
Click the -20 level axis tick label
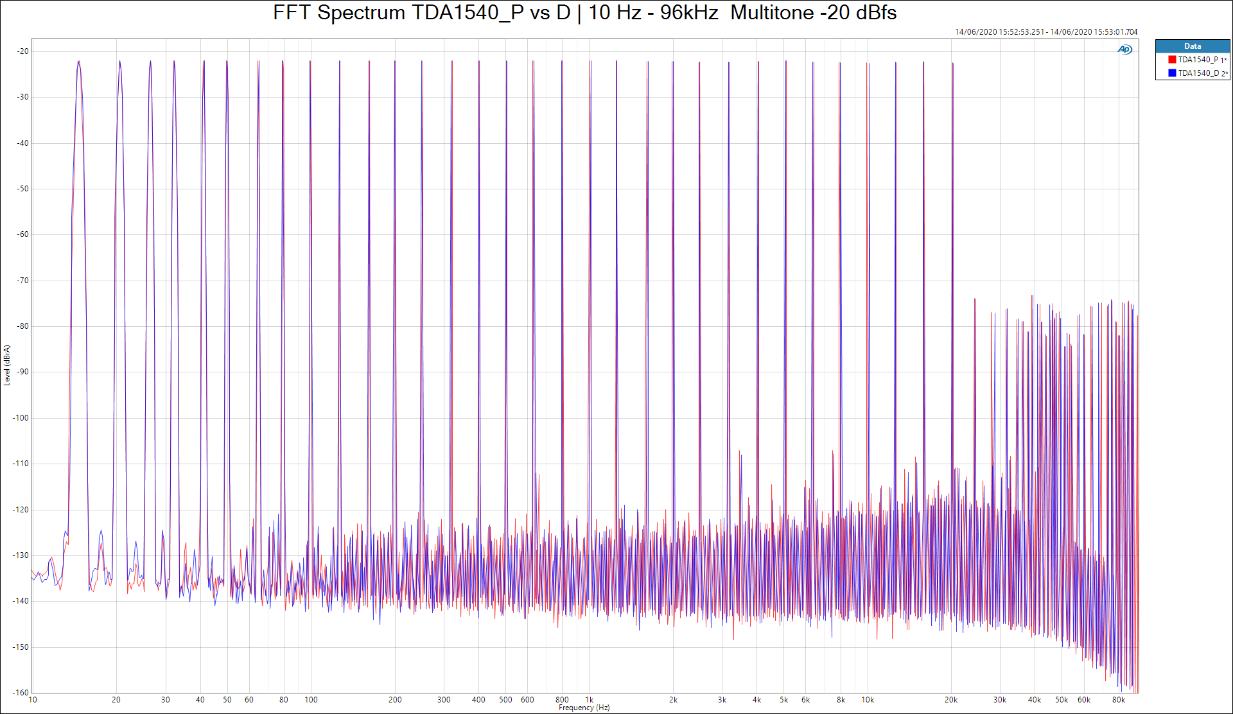coord(23,51)
